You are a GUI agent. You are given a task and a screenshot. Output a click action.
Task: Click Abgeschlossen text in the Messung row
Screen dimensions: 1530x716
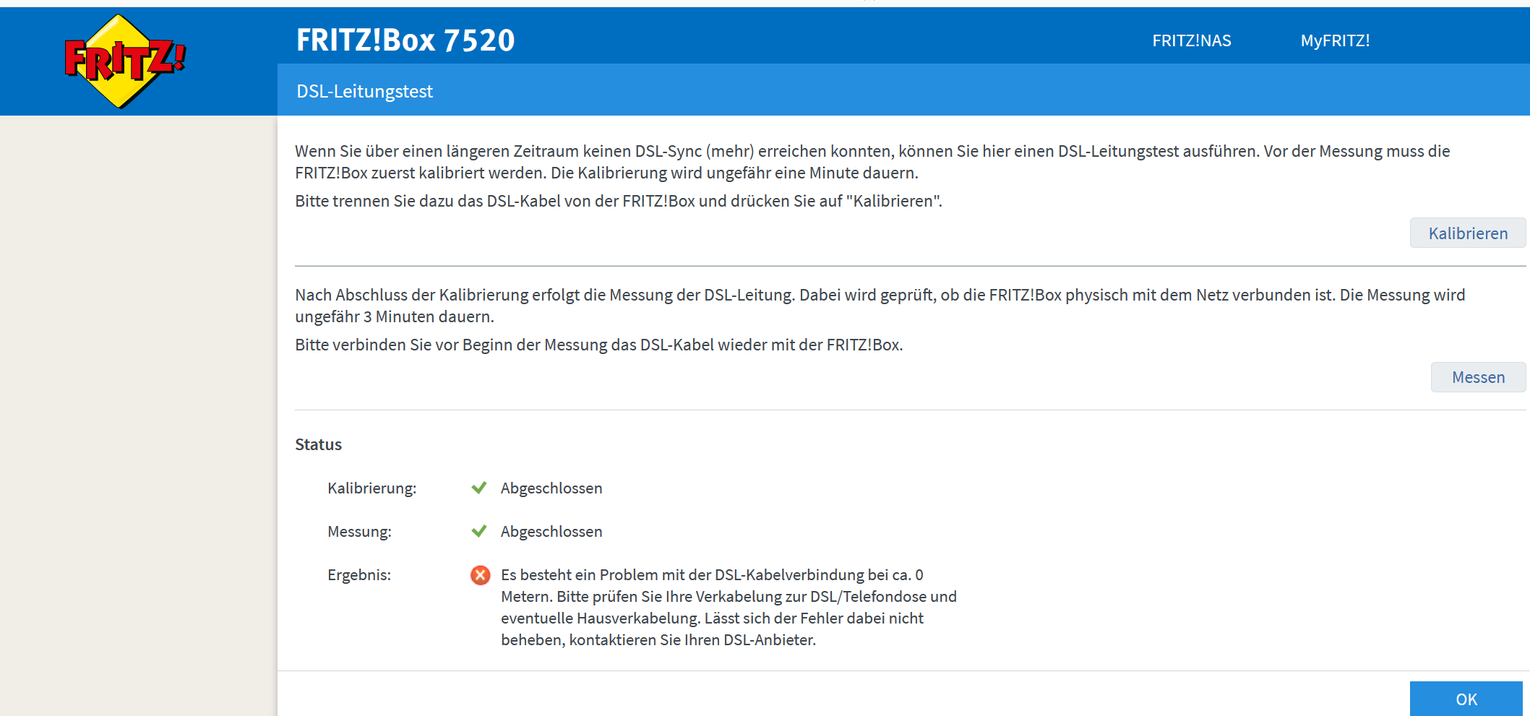coord(551,532)
